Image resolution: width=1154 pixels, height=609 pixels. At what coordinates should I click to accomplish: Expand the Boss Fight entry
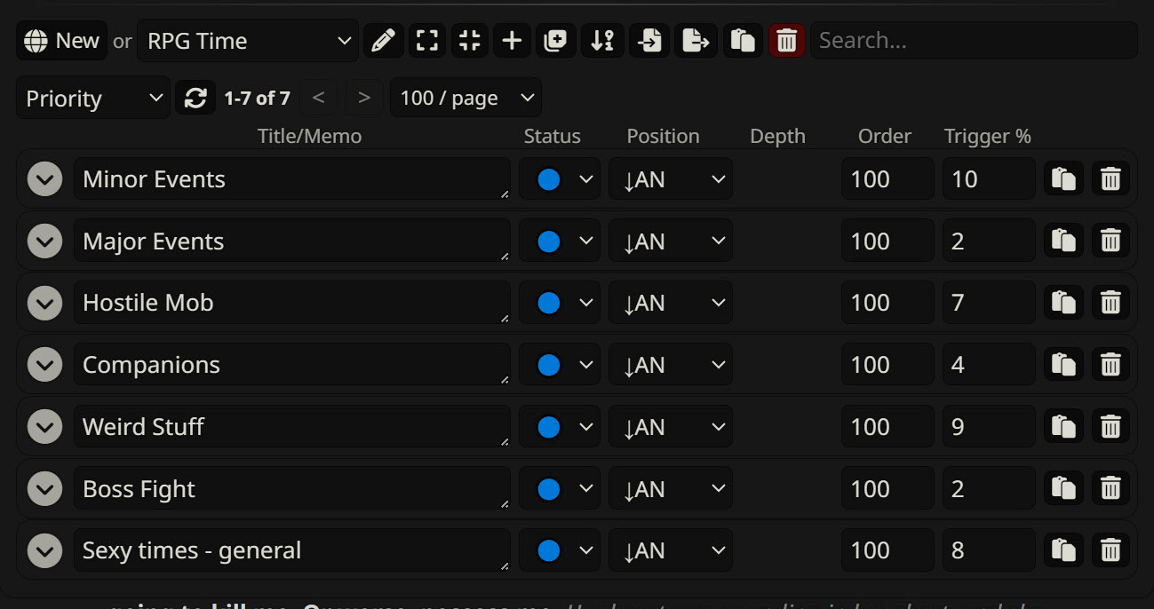click(44, 489)
